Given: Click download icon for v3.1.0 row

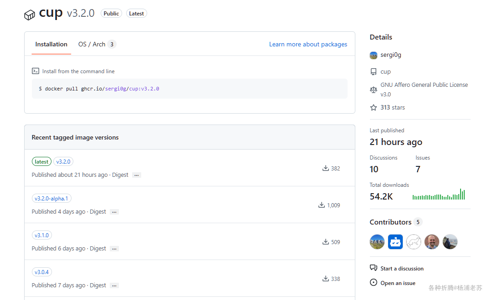Looking at the screenshot, I should (326, 242).
